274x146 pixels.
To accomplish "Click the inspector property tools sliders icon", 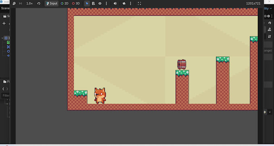I will 270,36.
